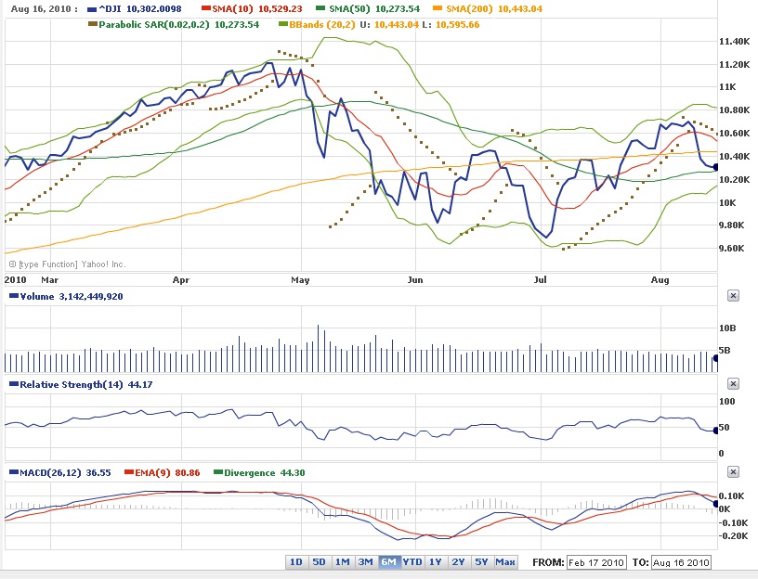
Task: Close the Volume indicator panel
Action: [733, 296]
